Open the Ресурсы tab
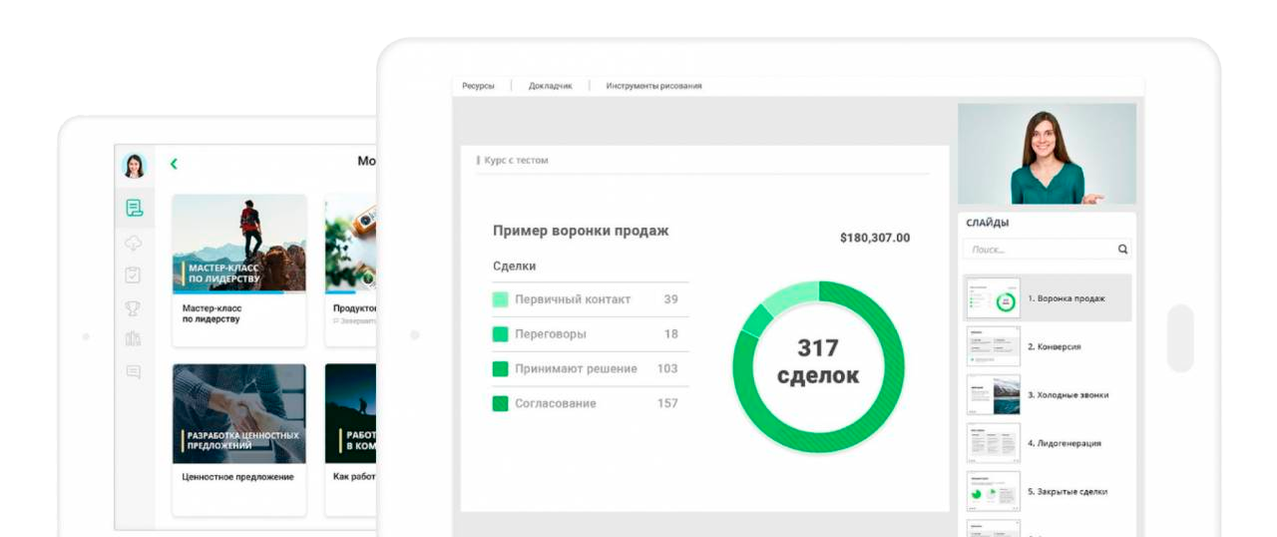Viewport: 1277px width, 537px height. (478, 86)
